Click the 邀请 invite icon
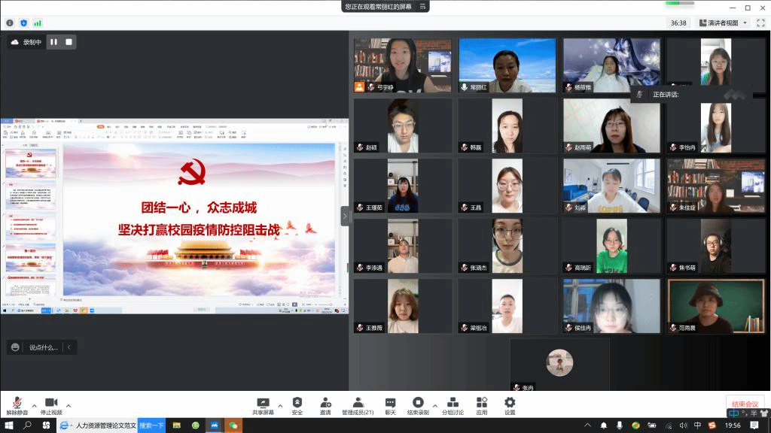This screenshot has height=433, width=771. [325, 403]
